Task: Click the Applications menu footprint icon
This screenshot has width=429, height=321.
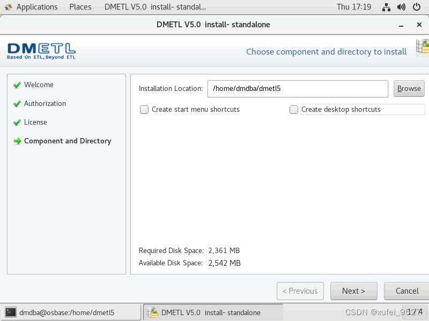Action: (8, 7)
